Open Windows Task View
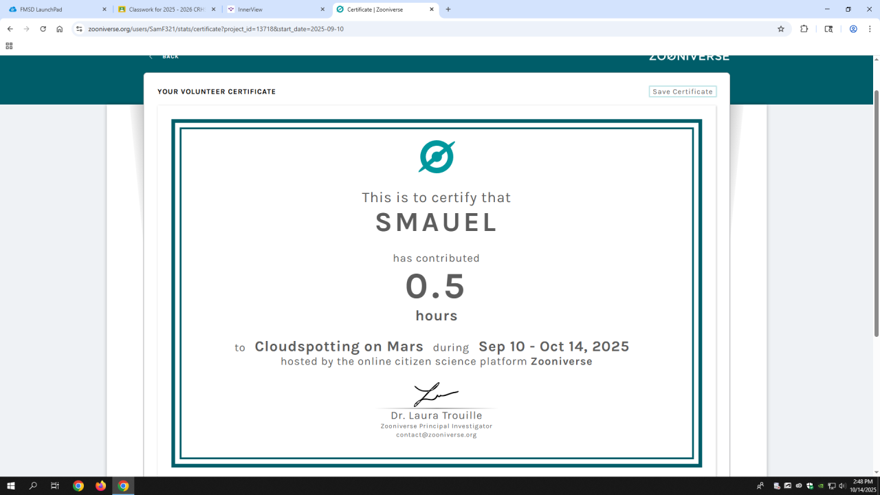This screenshot has height=495, width=880. coord(55,486)
